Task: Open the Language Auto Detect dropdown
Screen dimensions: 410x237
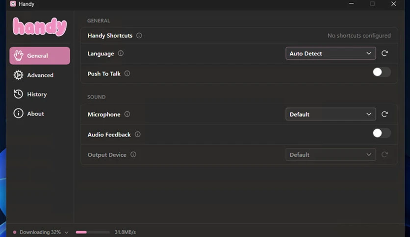Action: pos(331,53)
